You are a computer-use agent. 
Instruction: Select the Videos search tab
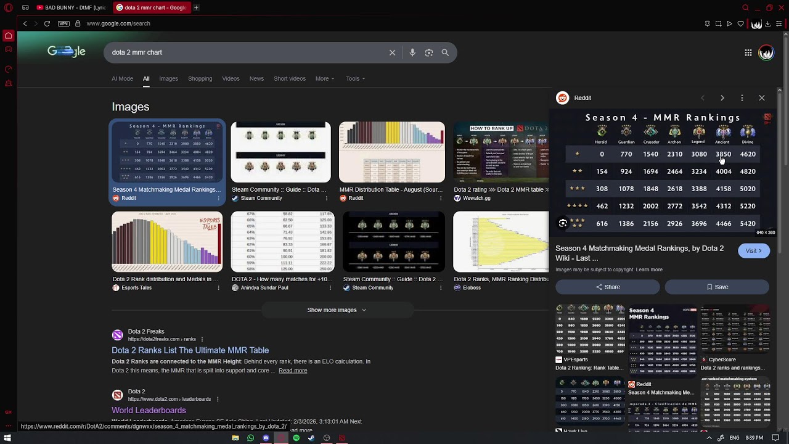tap(231, 78)
